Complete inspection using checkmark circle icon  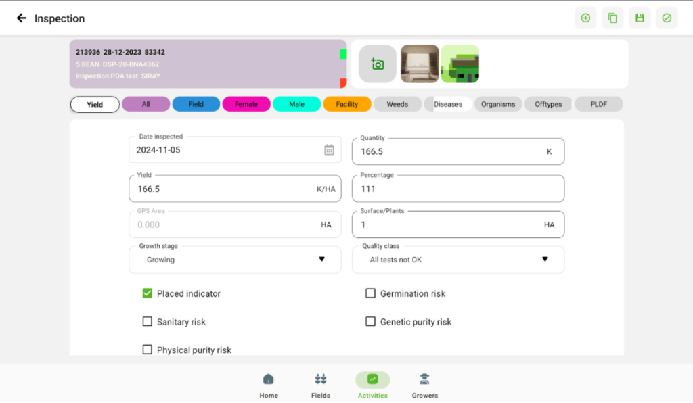[x=667, y=18]
